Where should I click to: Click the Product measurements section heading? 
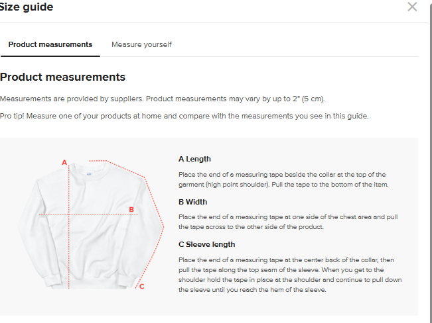(62, 77)
